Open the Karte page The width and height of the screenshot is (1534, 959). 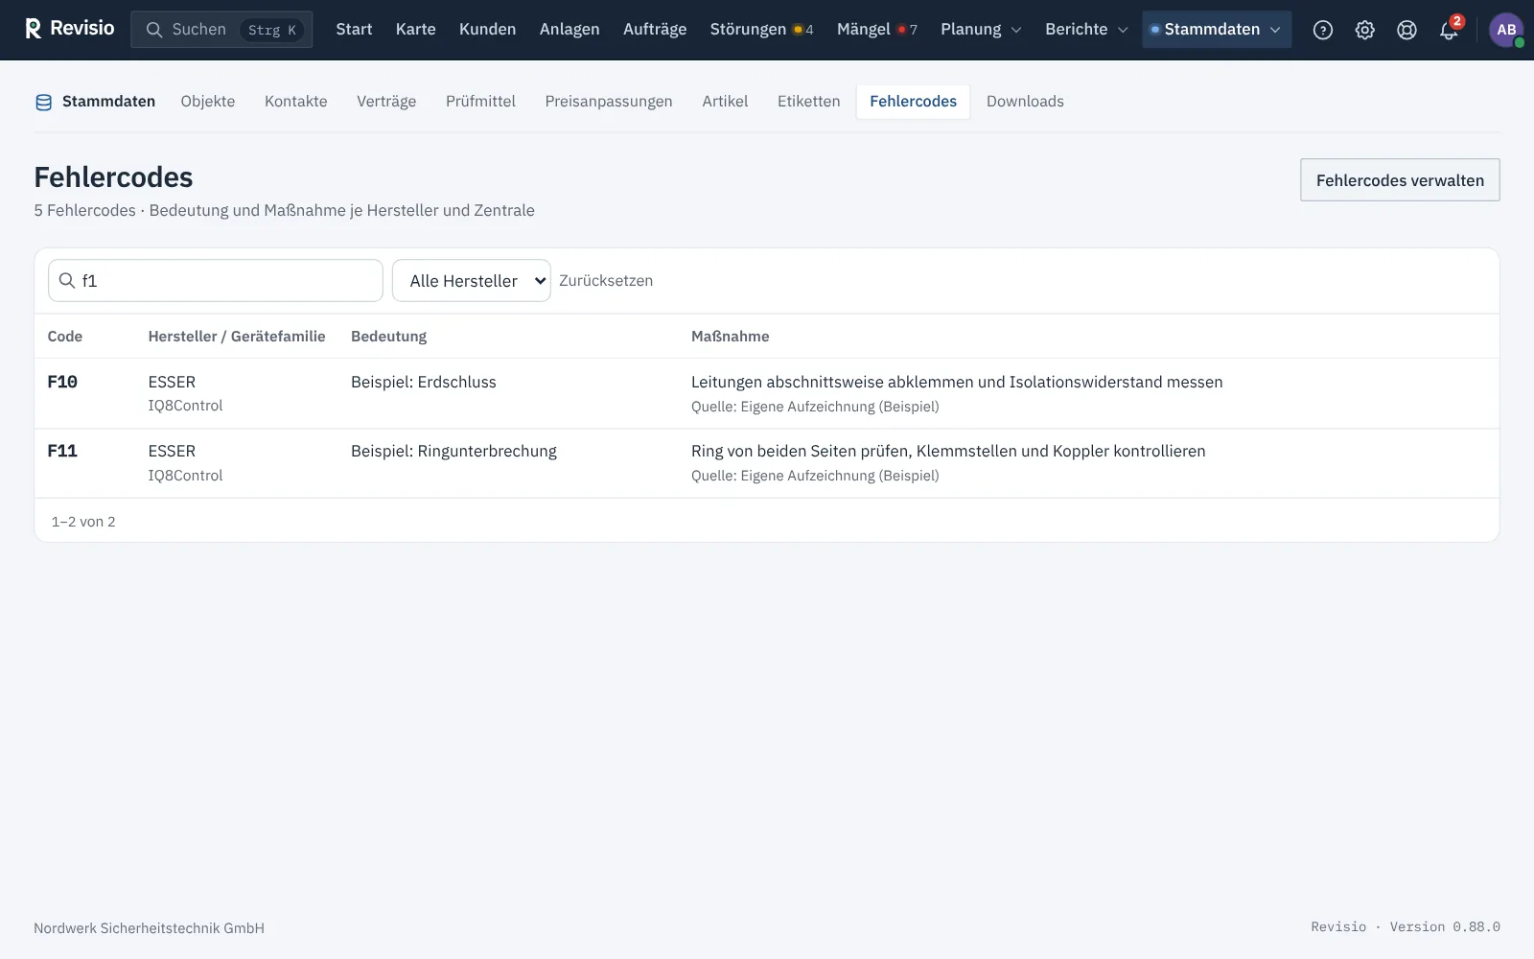coord(416,30)
